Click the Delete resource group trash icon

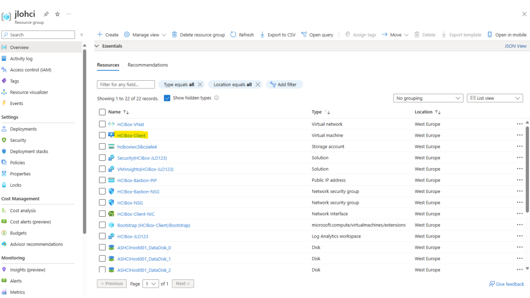174,35
